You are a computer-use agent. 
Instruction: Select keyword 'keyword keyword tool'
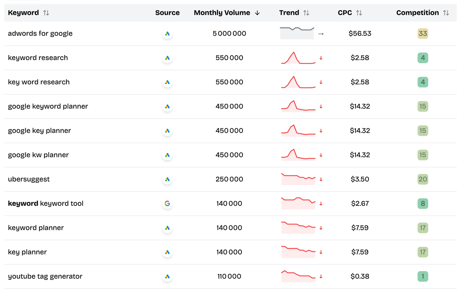tap(46, 204)
